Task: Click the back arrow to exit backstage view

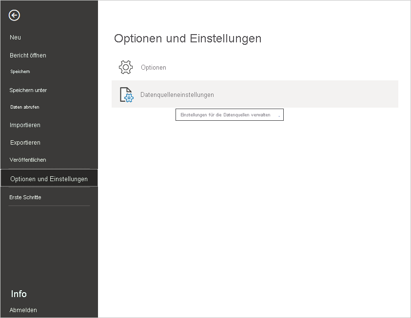Action: tap(14, 15)
